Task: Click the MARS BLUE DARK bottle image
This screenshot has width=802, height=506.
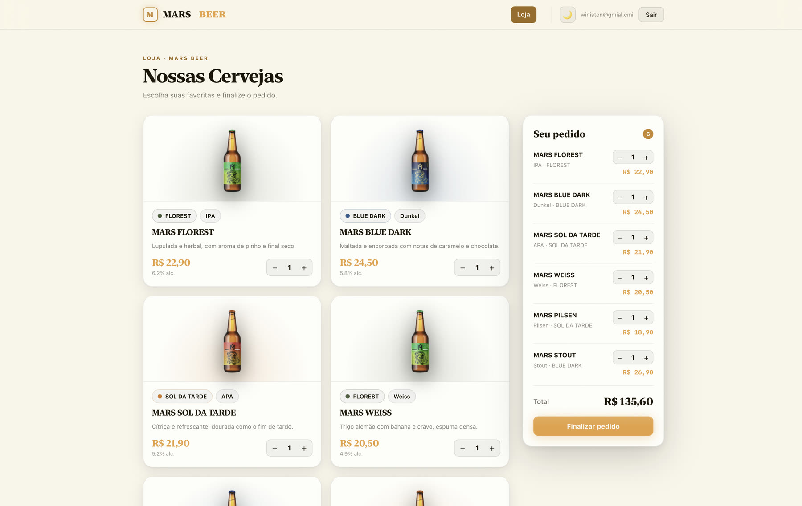Action: click(420, 161)
